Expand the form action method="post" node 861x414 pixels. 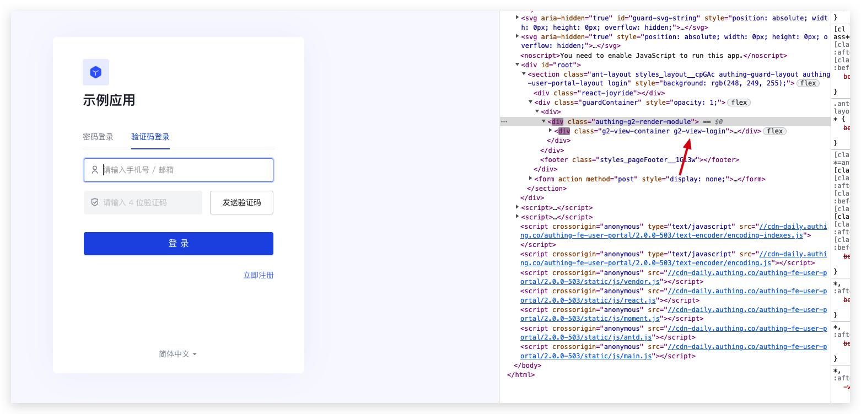click(x=530, y=178)
